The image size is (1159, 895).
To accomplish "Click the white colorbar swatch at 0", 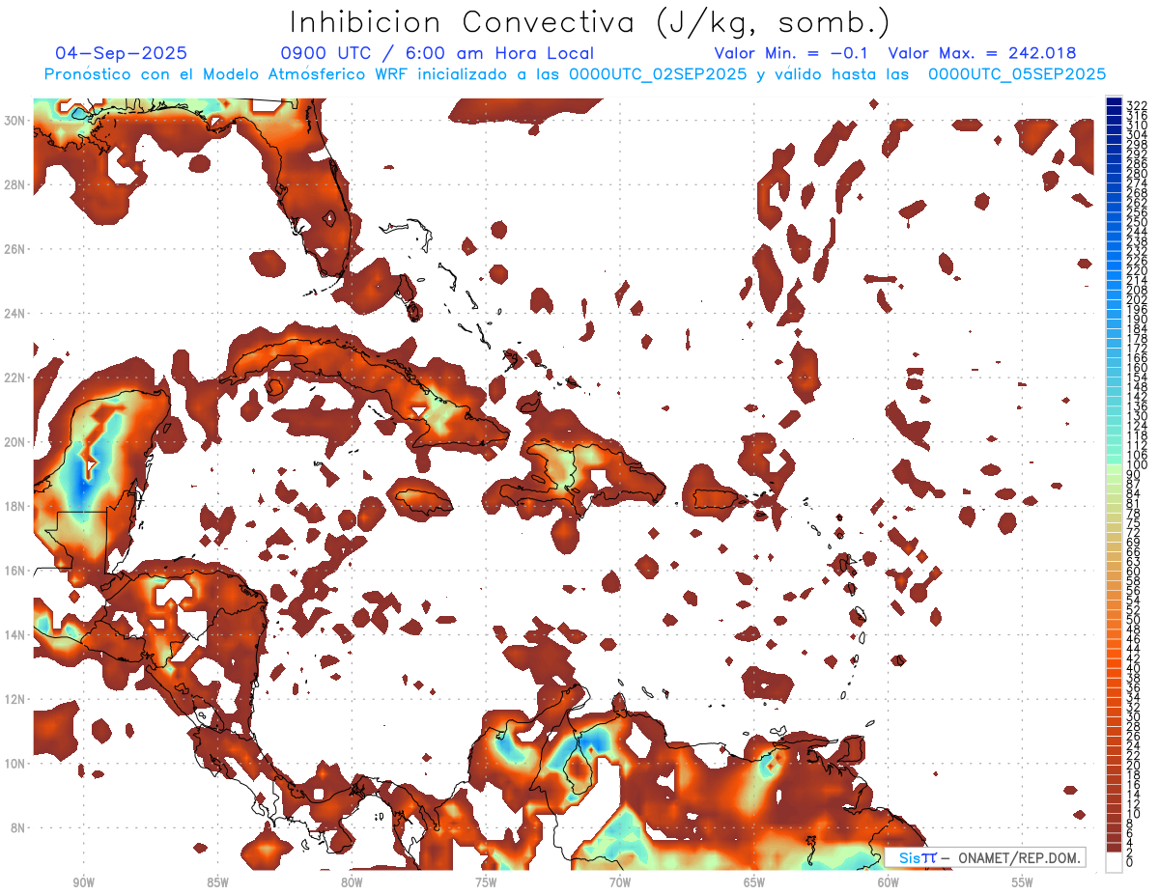I will tap(1115, 862).
